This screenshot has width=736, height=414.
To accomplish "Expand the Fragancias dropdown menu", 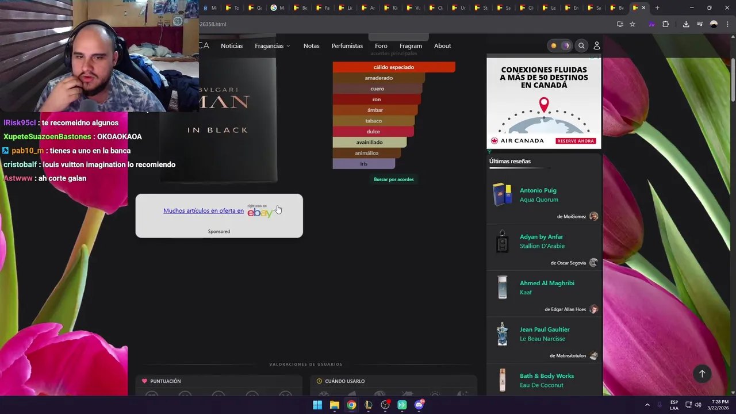I will tap(272, 46).
